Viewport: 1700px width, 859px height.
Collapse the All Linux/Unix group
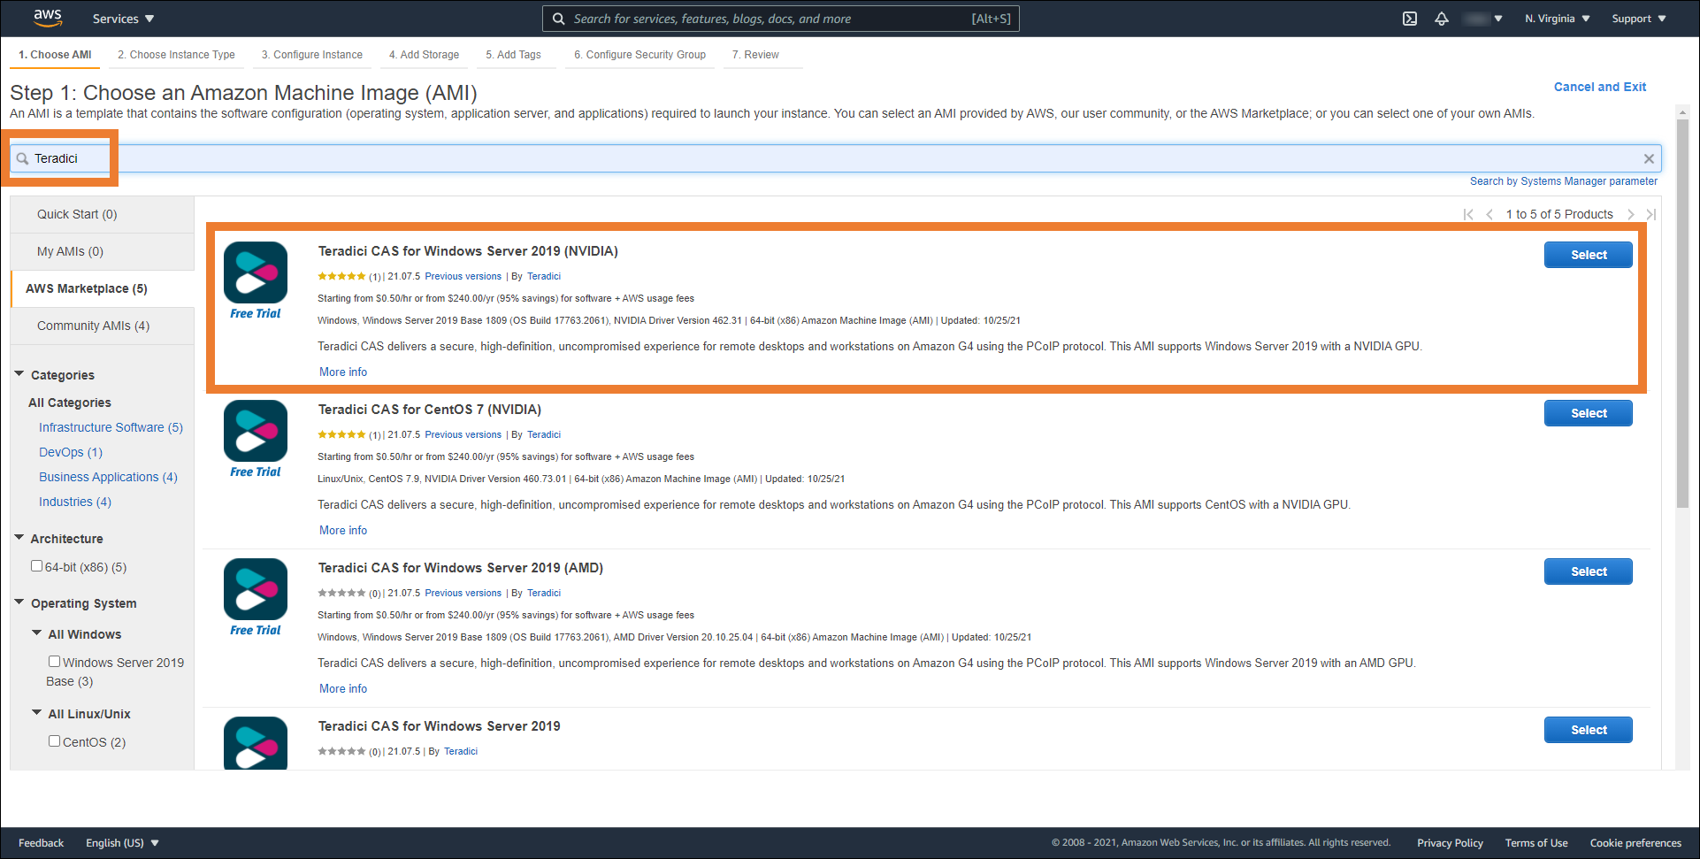(37, 713)
